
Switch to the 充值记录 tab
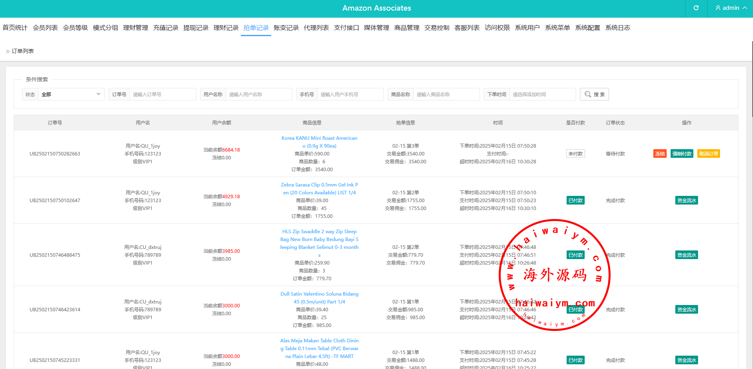click(166, 28)
